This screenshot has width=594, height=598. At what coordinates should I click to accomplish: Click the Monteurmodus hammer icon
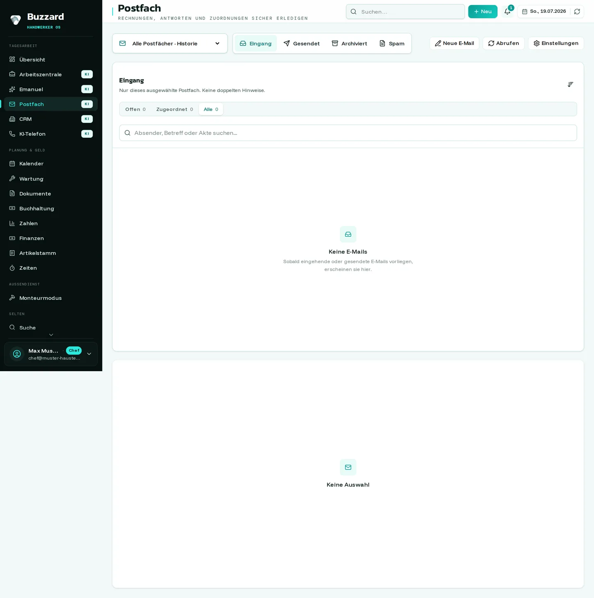click(x=12, y=298)
